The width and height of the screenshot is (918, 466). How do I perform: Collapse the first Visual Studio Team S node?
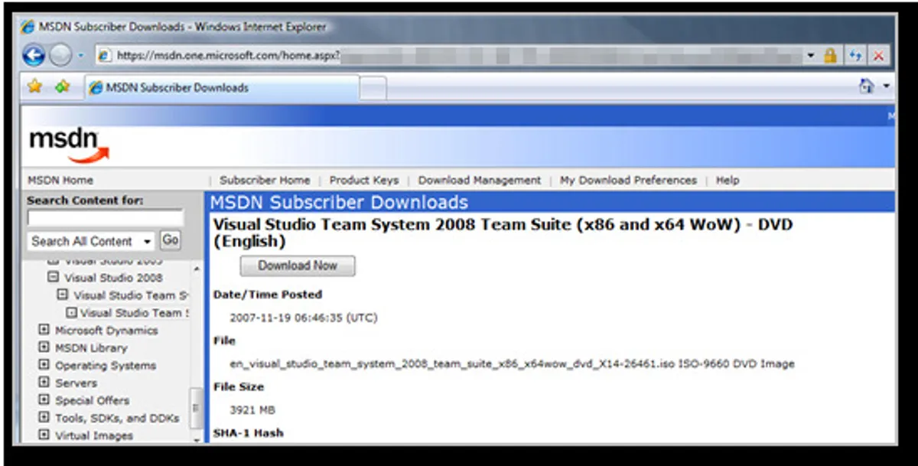63,295
